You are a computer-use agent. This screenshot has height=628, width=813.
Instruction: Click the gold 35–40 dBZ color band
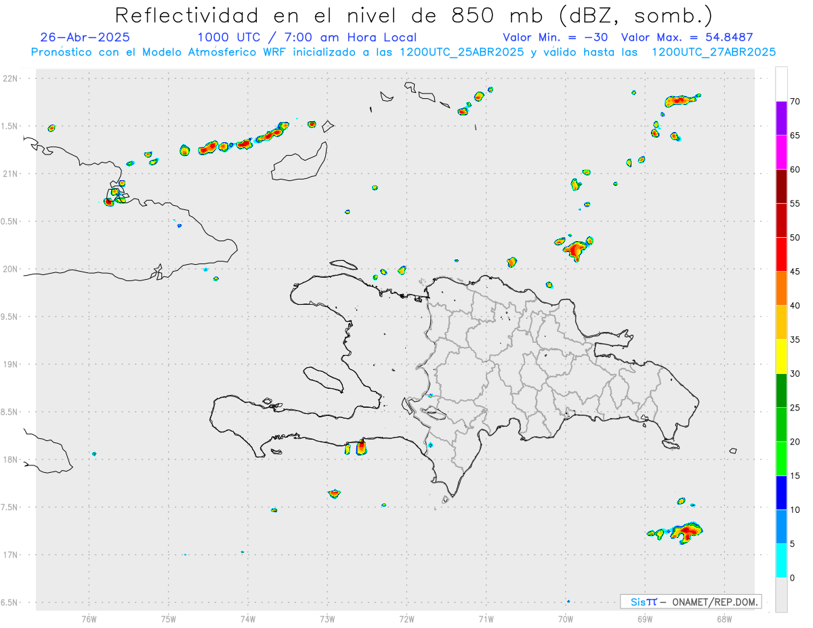[781, 322]
